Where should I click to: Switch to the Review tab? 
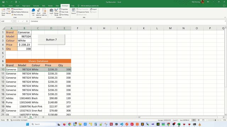[50, 6]
